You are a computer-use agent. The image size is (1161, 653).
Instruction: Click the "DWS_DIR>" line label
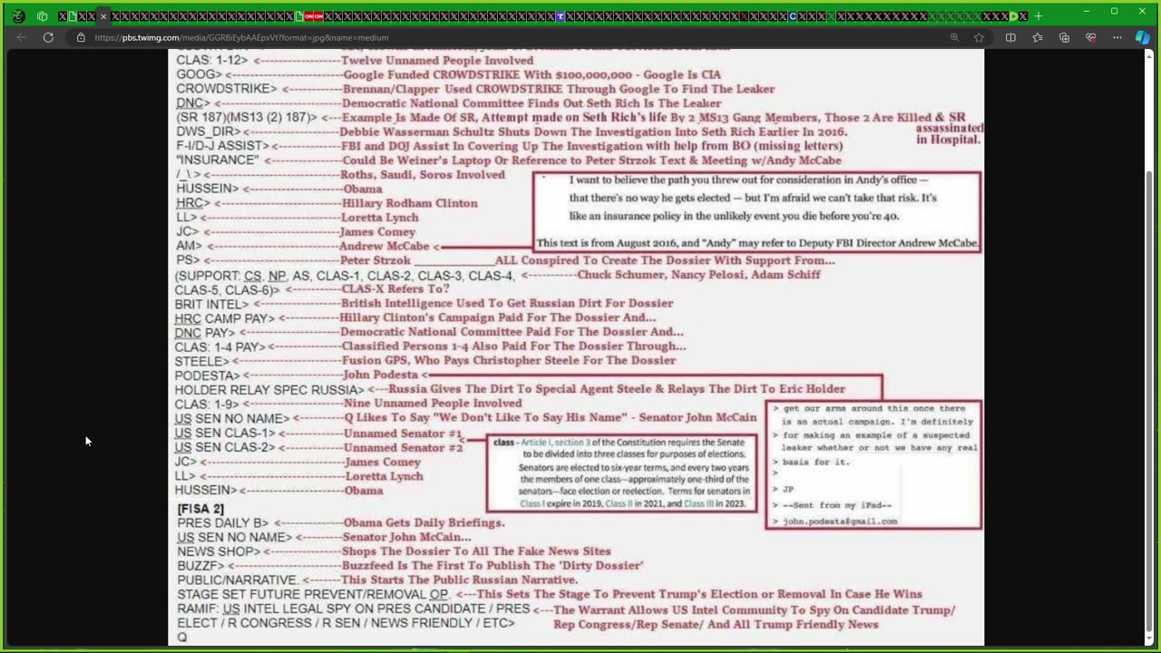pos(209,132)
